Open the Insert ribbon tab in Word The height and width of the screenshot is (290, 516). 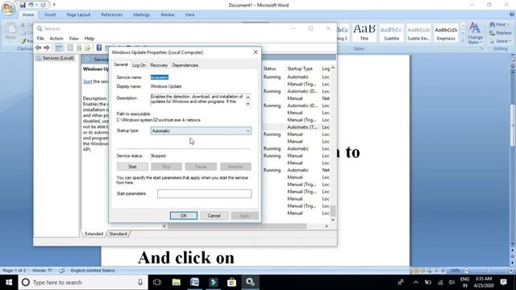pos(50,14)
